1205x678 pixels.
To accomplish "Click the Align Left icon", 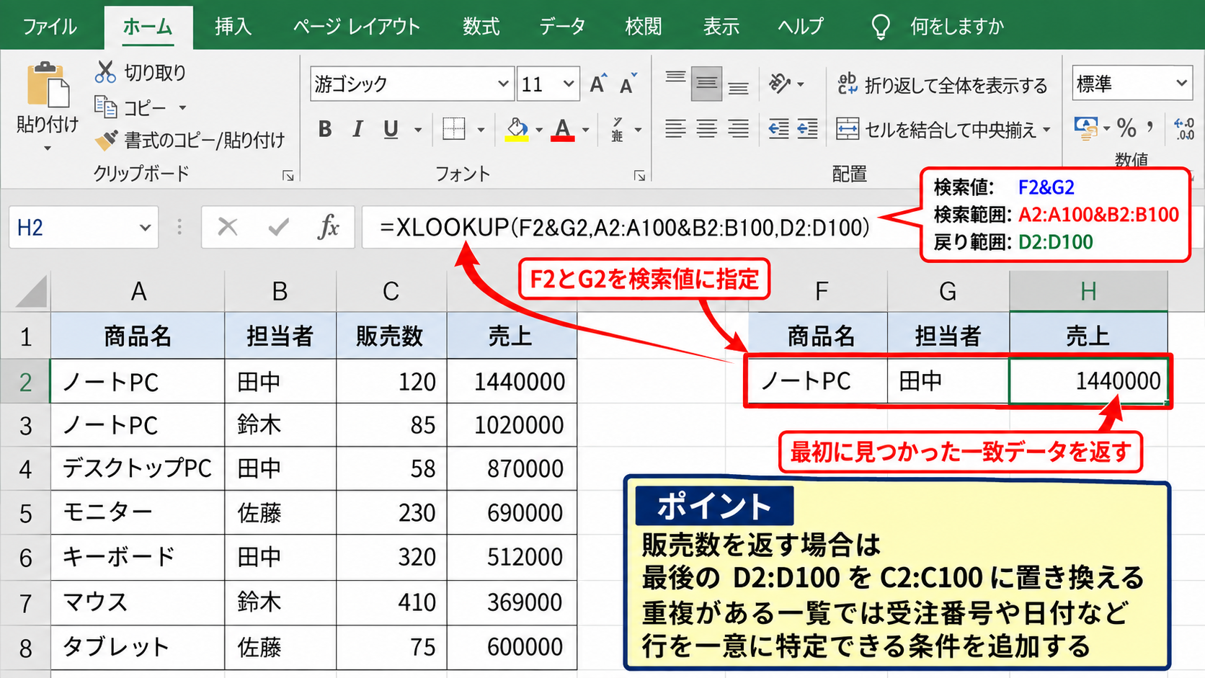I will 675,130.
